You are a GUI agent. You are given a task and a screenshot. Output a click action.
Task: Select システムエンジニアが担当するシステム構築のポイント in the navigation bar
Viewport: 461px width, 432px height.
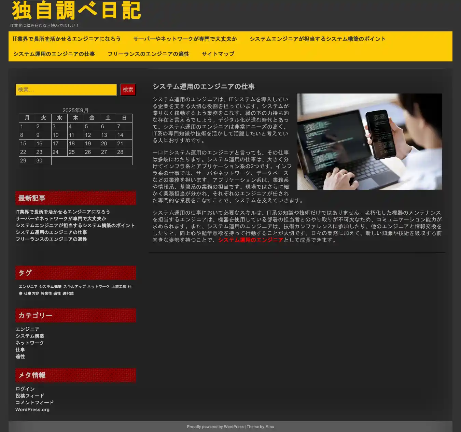(317, 39)
